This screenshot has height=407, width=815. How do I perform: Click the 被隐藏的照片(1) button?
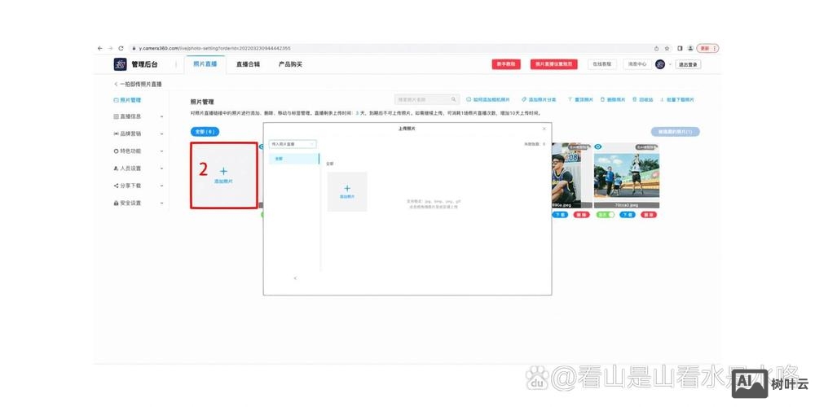675,132
